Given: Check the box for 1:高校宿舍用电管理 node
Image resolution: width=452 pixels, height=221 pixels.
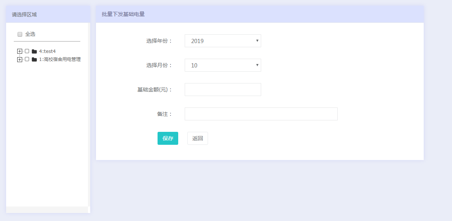Looking at the screenshot, I should tap(27, 59).
